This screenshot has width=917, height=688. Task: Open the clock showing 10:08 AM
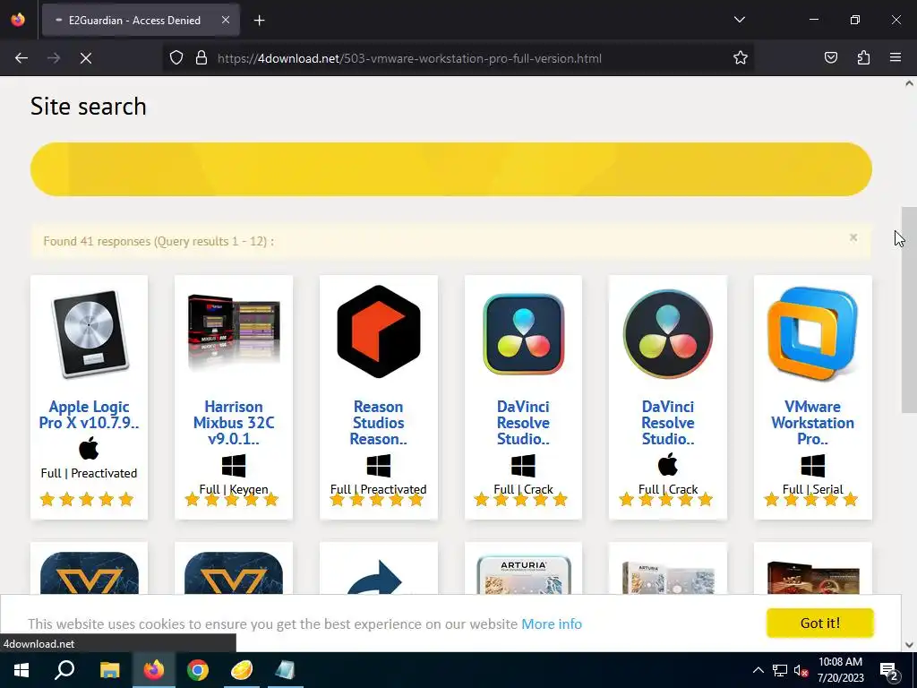coord(840,670)
